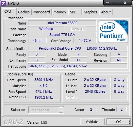Viewport: 133px width, 127px height.
Task: Click the Threads count value field
Action: [122, 109]
